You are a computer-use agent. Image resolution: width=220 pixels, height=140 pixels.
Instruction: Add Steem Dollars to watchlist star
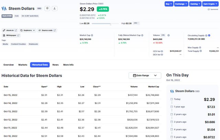(x=47, y=8)
